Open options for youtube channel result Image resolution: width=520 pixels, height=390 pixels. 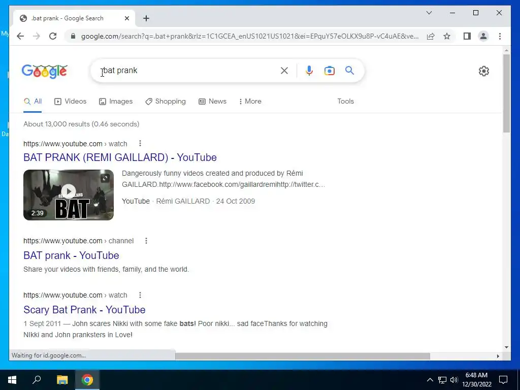click(146, 241)
